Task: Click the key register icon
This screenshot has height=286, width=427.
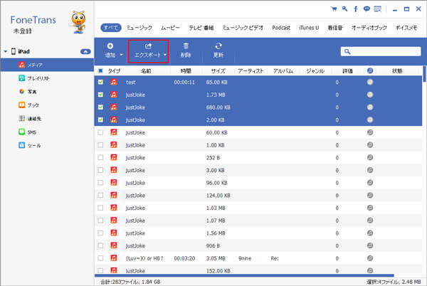Action: pos(344,9)
